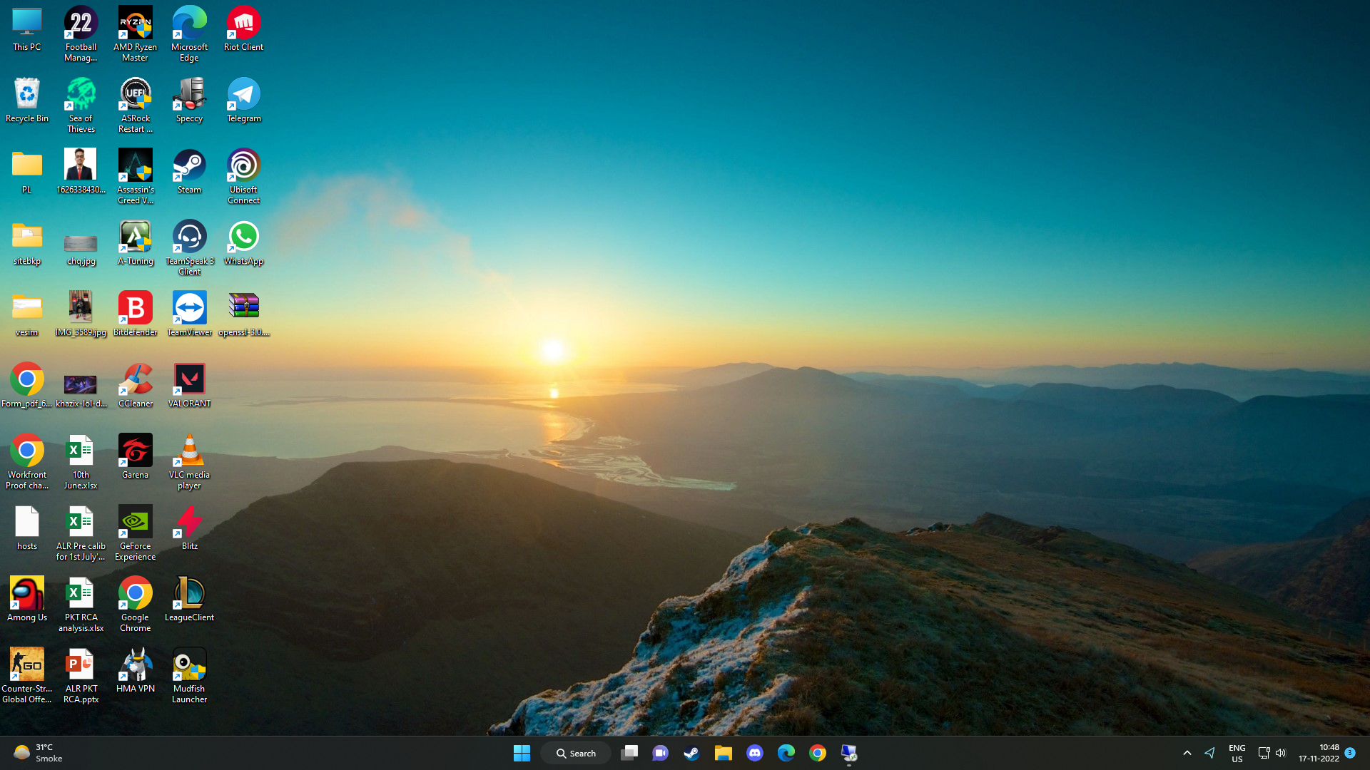
Task: Select the Telegram desktop shortcut
Action: [243, 101]
